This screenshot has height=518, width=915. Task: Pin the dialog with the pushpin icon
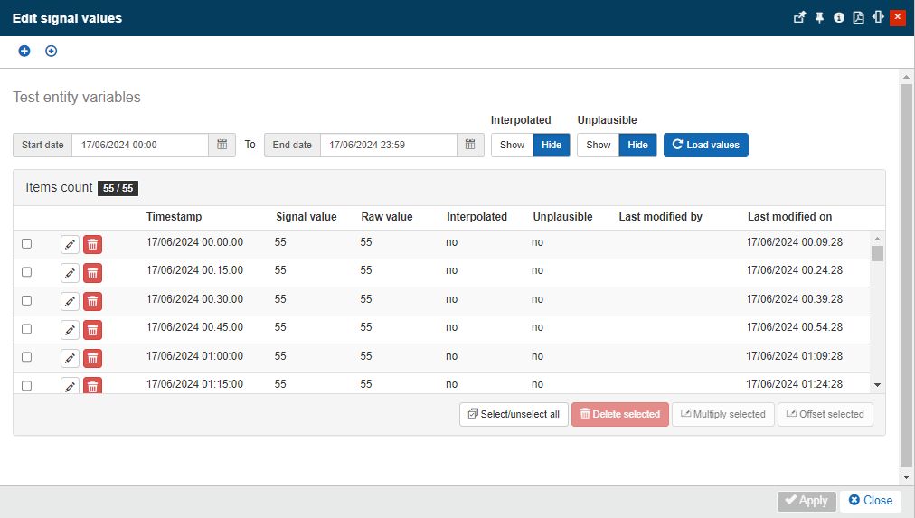pos(819,17)
